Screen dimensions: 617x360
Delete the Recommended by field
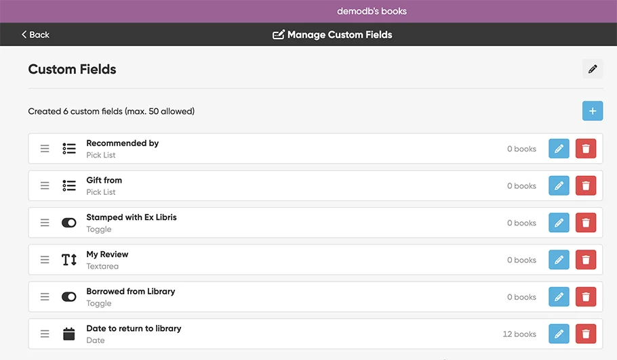click(x=586, y=149)
